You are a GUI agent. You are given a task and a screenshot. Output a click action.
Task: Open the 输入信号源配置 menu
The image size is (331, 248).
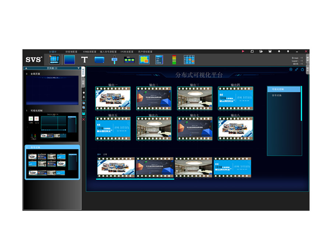(108, 52)
